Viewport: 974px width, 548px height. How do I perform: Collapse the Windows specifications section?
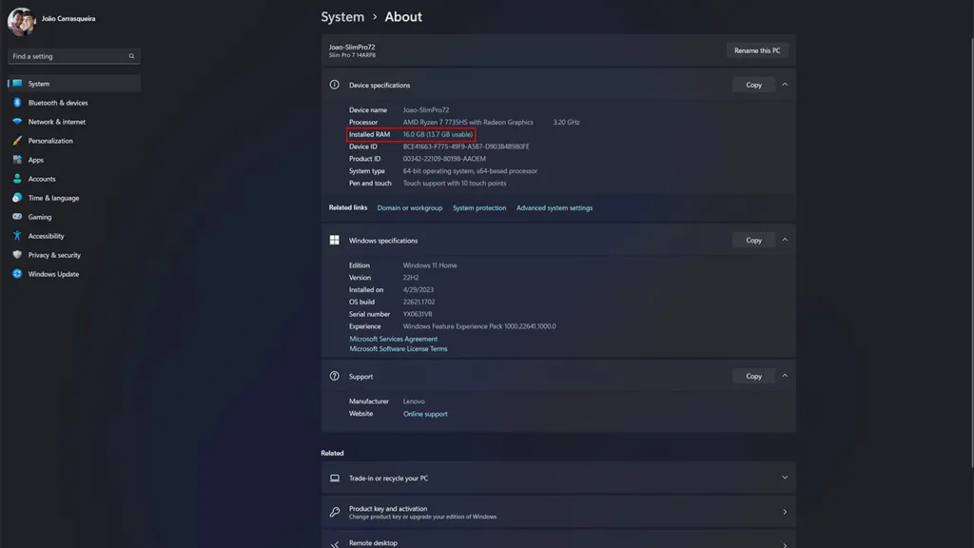tap(785, 240)
